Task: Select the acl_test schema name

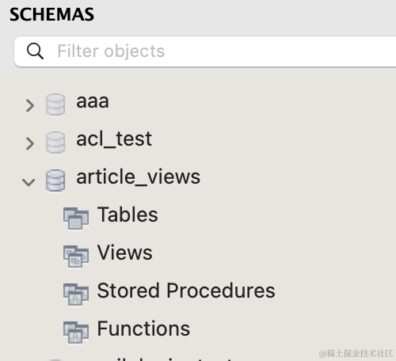Action: pyautogui.click(x=114, y=139)
